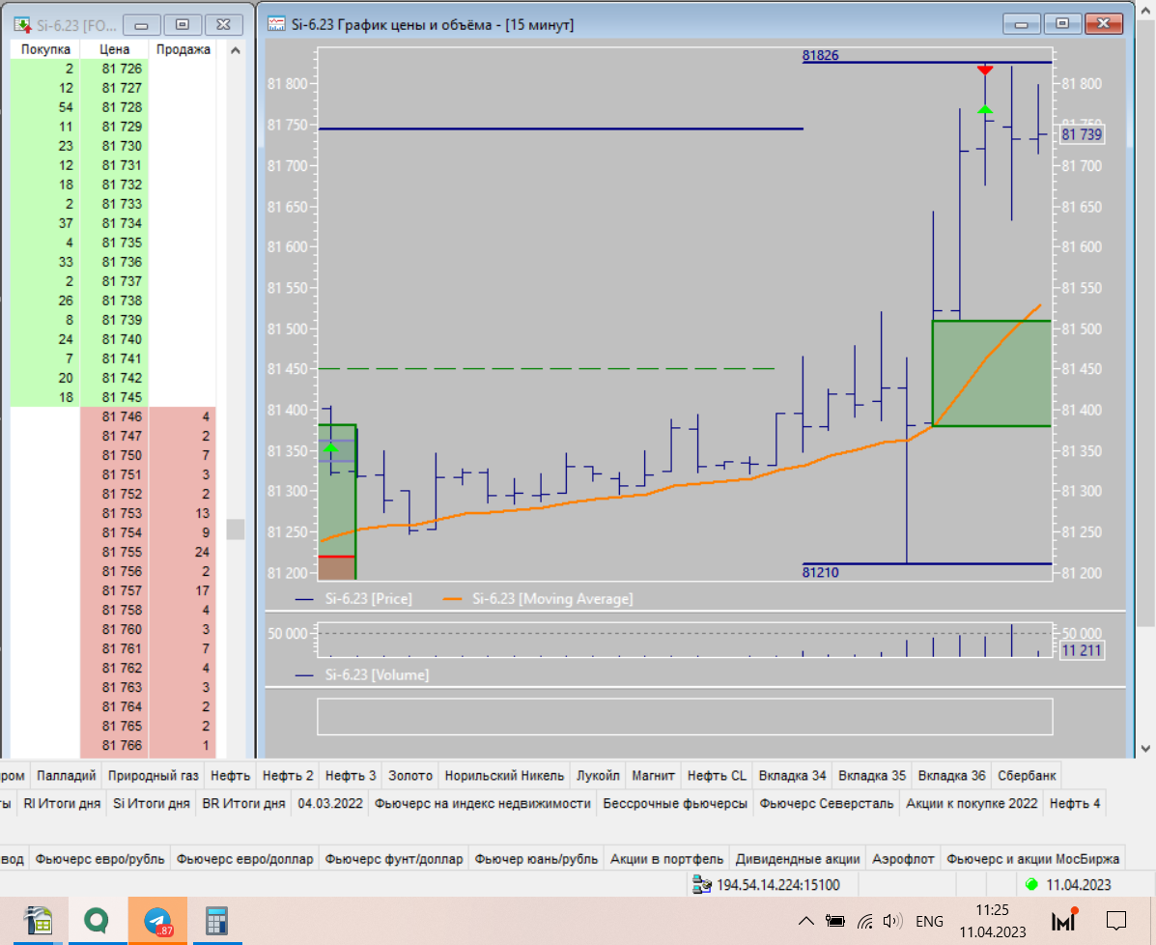This screenshot has height=945, width=1156.
Task: Click ask price 81 755 with volume 24
Action: tap(113, 552)
